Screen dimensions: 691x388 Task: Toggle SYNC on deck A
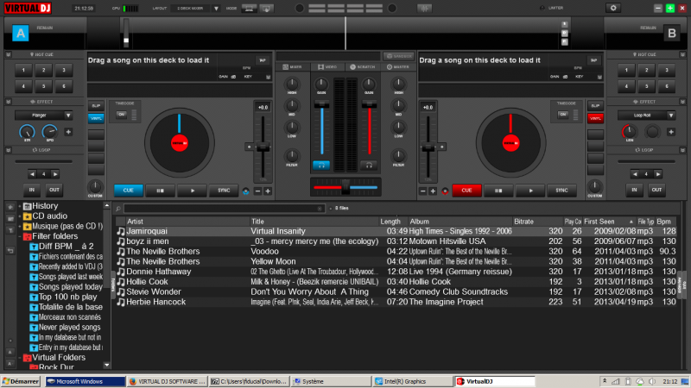[224, 191]
